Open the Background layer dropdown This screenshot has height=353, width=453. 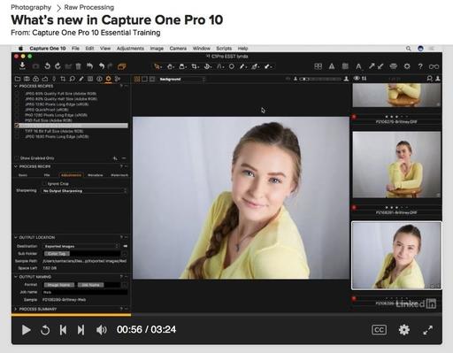click(x=182, y=79)
